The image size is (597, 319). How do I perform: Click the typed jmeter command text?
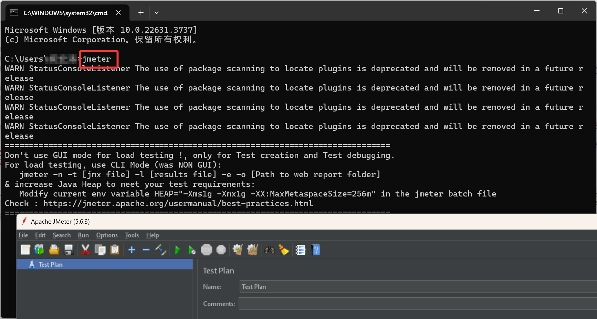point(96,59)
